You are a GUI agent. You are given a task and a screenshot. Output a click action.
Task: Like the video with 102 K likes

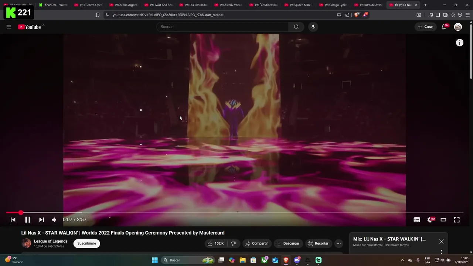(x=216, y=243)
